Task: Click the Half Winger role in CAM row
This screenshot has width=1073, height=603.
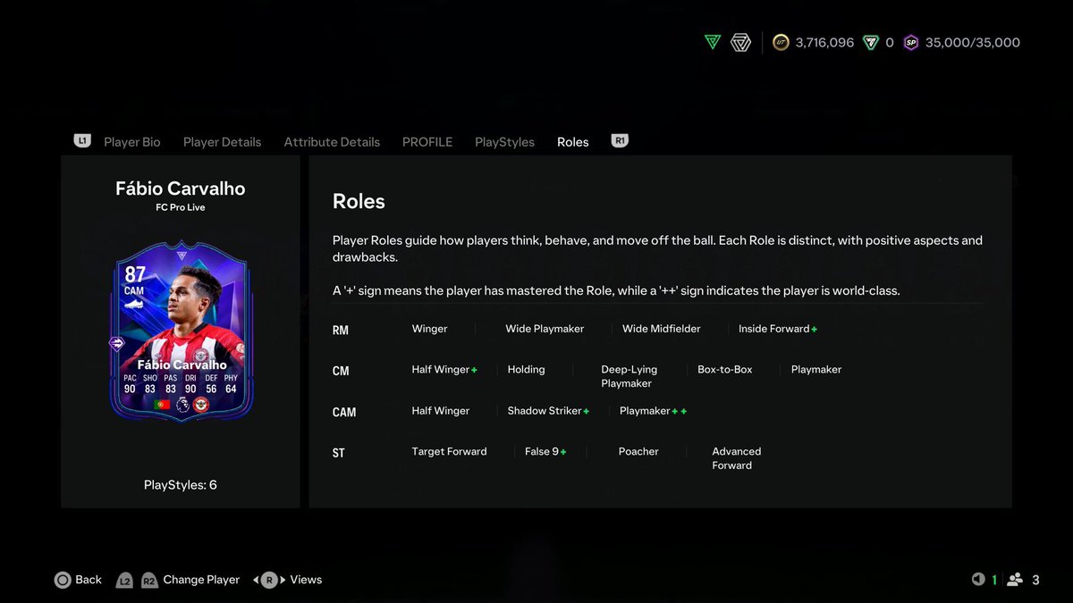Action: [440, 411]
